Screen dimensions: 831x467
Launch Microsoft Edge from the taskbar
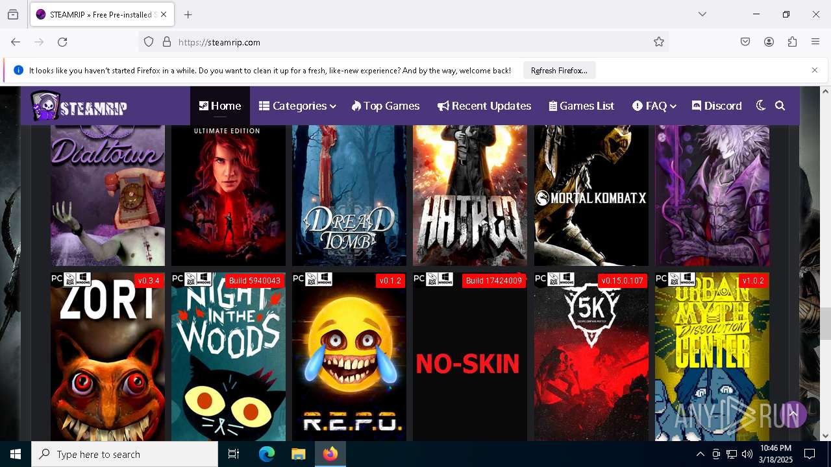(x=267, y=454)
